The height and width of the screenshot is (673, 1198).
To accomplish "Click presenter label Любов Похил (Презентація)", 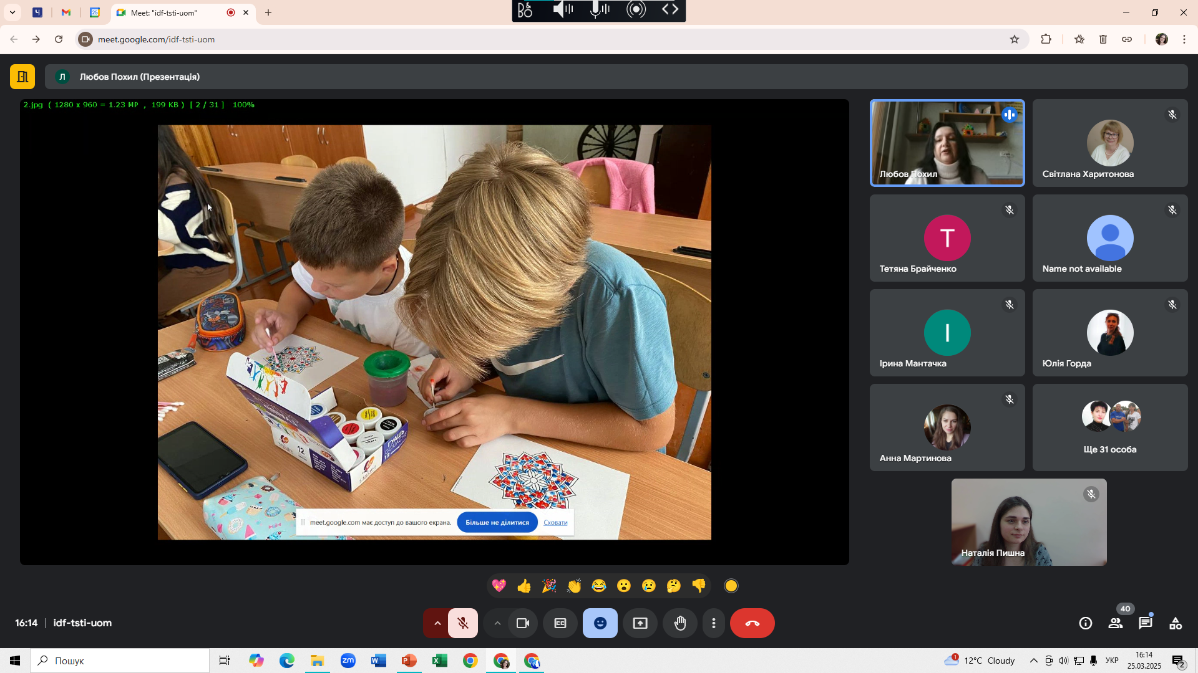I will [140, 77].
